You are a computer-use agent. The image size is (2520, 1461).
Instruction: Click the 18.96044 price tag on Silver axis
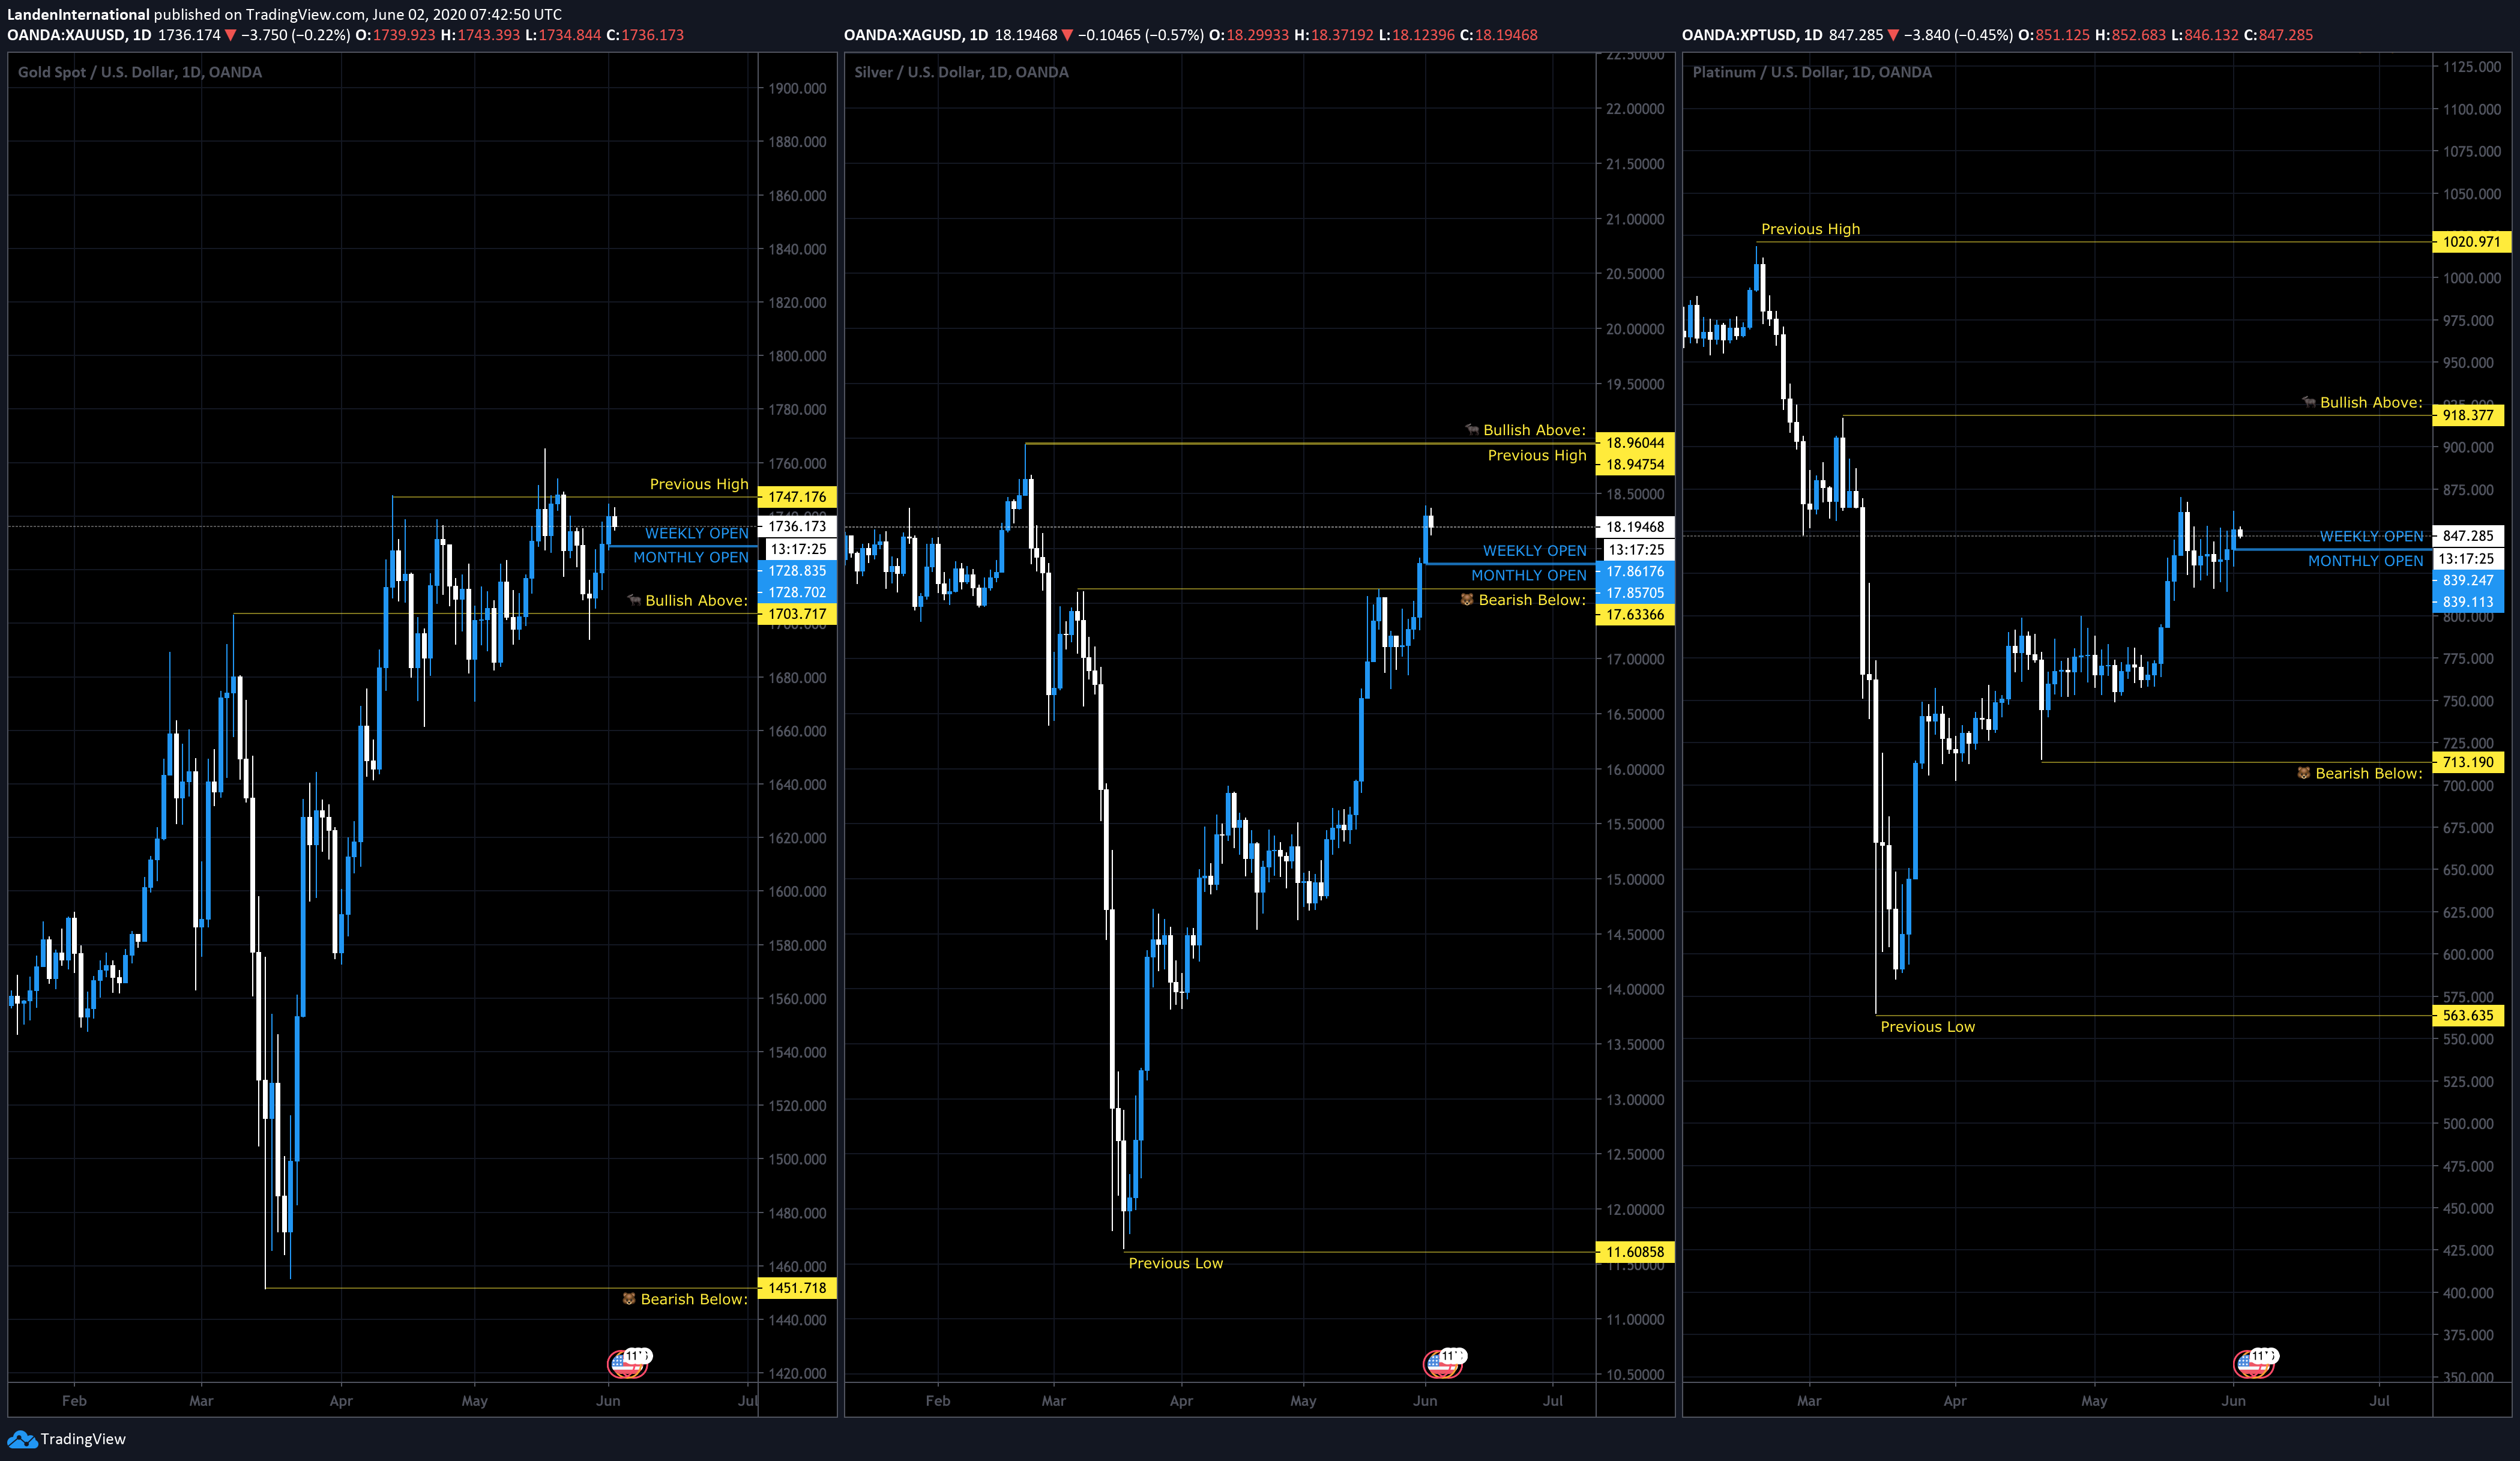click(1635, 443)
